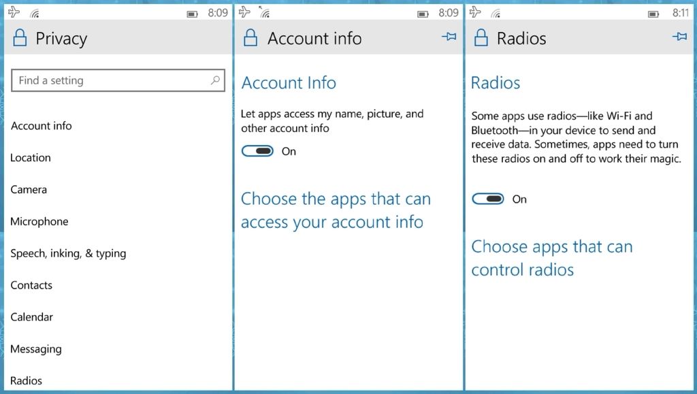Tap Wi-Fi signal icon on Privacy screen
697x394 pixels.
click(x=34, y=14)
